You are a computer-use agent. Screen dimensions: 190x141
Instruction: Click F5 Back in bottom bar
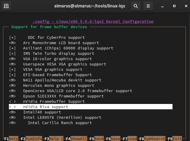(x=97, y=139)
